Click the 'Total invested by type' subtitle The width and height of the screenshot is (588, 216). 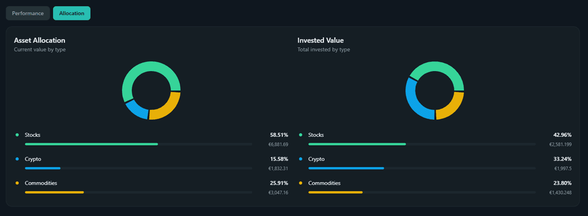(323, 49)
